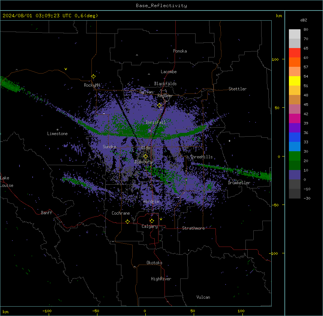Click the Limestone label
Image resolution: width=323 pixels, height=316 pixels.
coord(57,134)
